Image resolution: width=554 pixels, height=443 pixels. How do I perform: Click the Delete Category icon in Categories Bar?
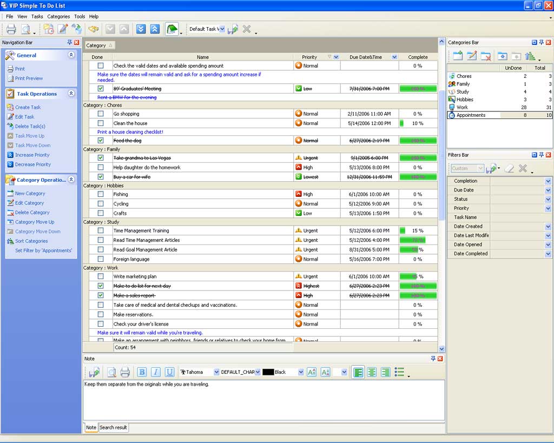point(486,56)
